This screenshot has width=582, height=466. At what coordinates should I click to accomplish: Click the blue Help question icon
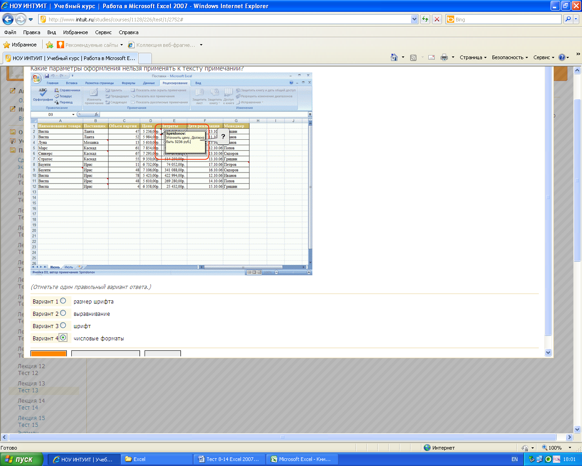pos(562,57)
